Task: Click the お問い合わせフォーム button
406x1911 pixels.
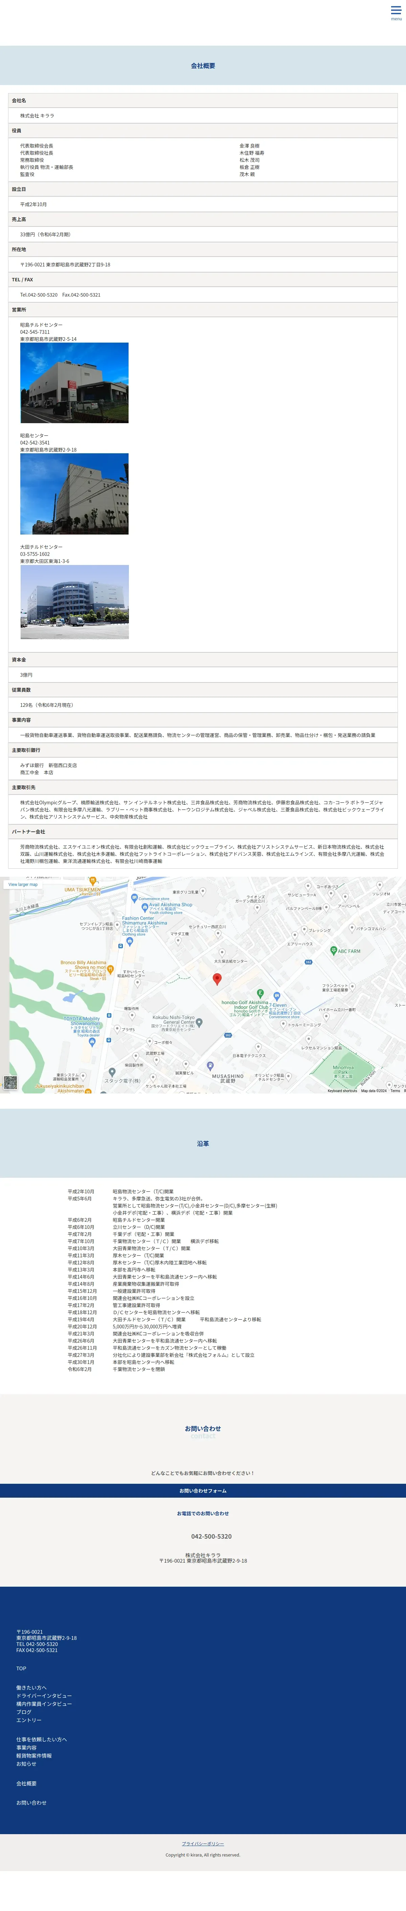Action: tap(203, 1490)
